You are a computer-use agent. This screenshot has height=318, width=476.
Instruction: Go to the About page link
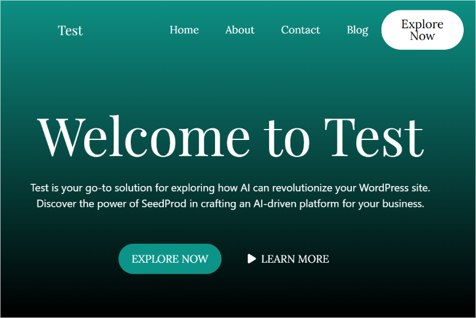[240, 29]
